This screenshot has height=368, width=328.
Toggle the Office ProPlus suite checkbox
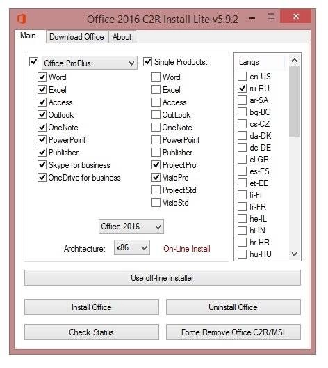pyautogui.click(x=33, y=62)
